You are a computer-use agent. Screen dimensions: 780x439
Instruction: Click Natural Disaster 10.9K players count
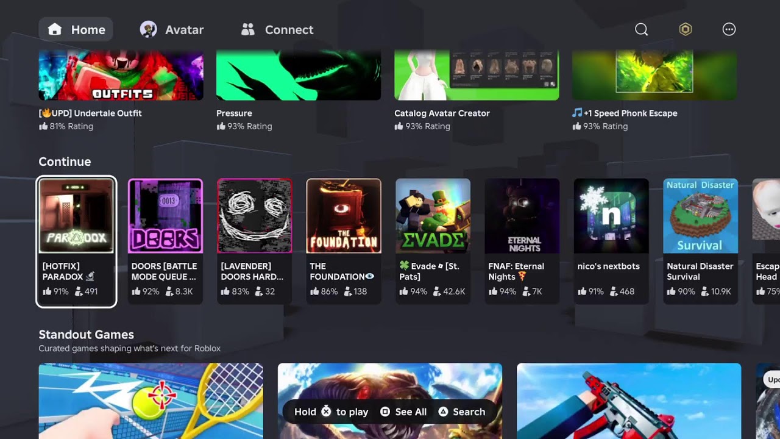tap(715, 291)
